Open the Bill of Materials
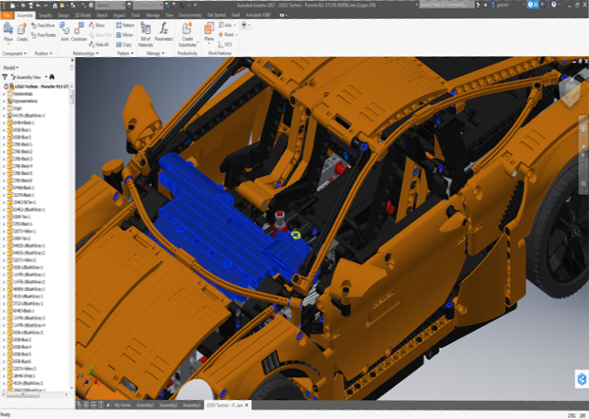The height and width of the screenshot is (419, 589). click(x=145, y=34)
